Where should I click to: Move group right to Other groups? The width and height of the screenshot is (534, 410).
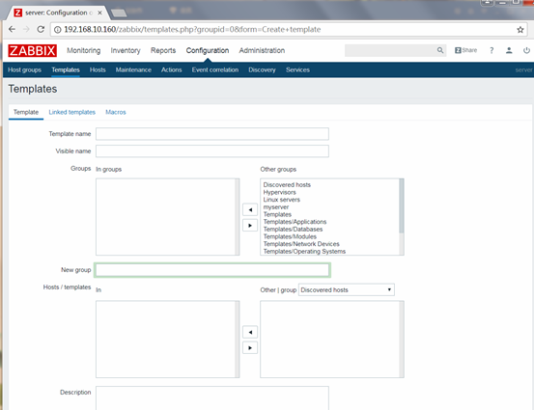250,225
